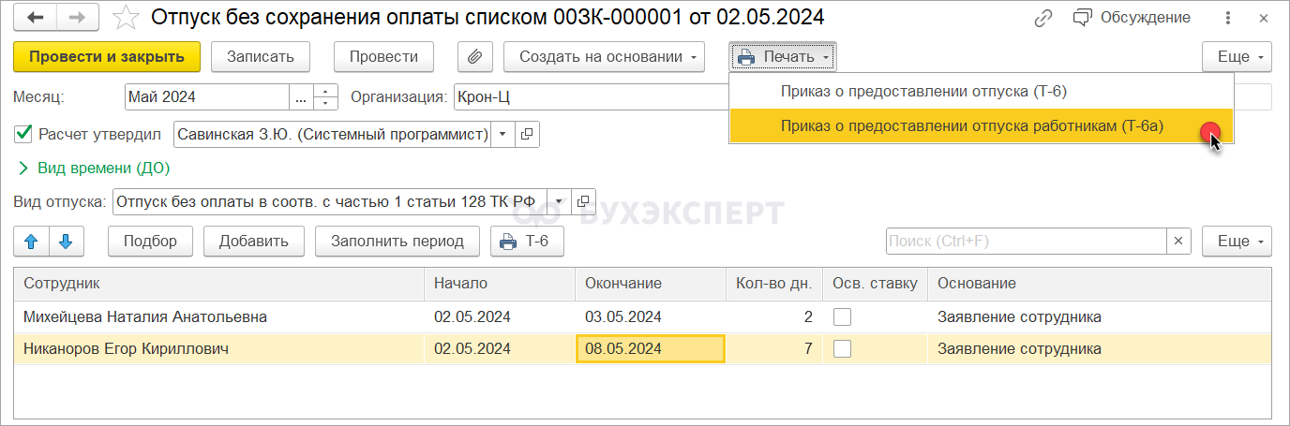The image size is (1290, 426).
Task: Clear the table search field
Action: coord(1178,241)
